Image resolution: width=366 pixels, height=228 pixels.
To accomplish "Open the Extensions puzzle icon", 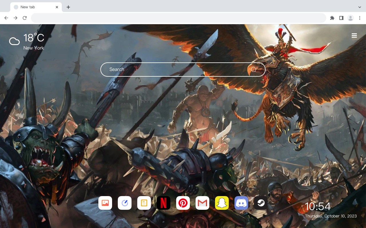I will click(332, 18).
